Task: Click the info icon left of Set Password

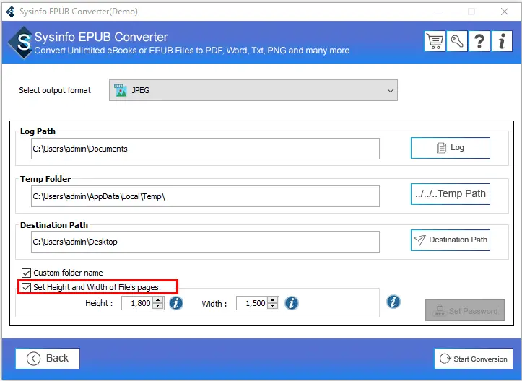Action: 393,302
